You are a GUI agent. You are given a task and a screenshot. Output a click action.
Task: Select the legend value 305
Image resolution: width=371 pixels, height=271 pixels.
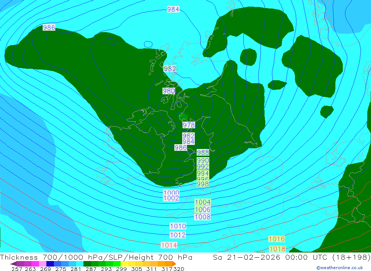[137, 269]
